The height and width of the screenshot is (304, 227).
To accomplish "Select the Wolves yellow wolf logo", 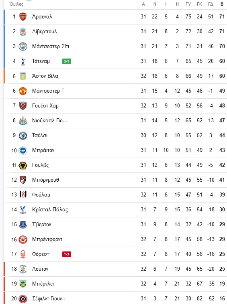I will click(23, 165).
